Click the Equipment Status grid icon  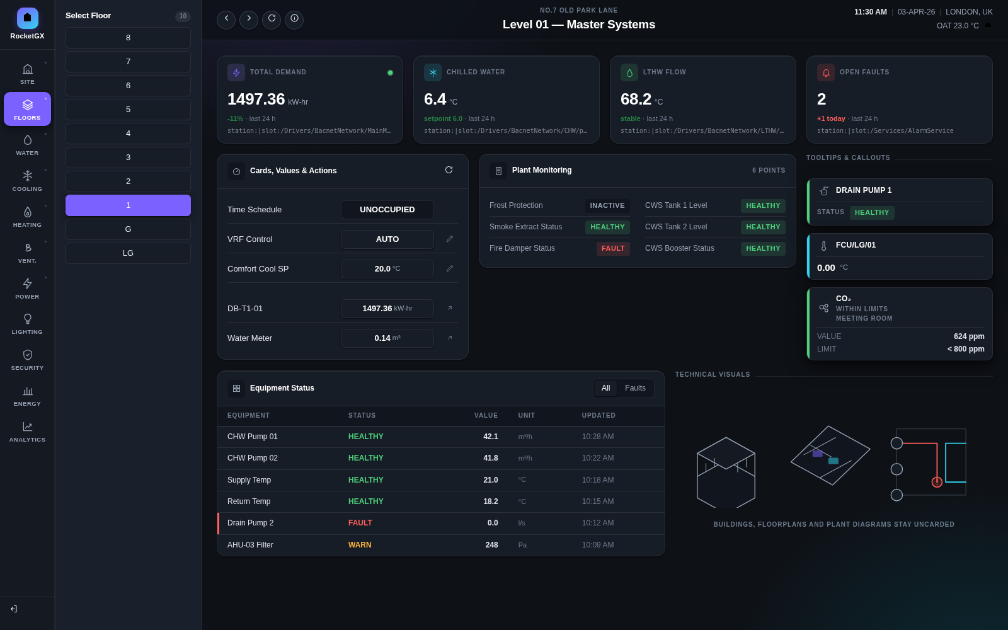(236, 388)
